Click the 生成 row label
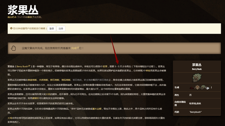Image resolution: width=225 pixels, height=126 pixels. tap(176, 87)
